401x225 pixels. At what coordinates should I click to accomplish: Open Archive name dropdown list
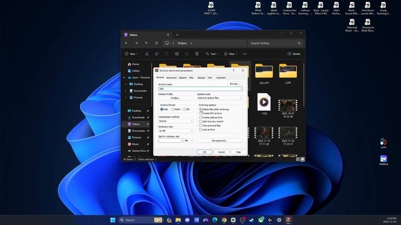[x=241, y=89]
